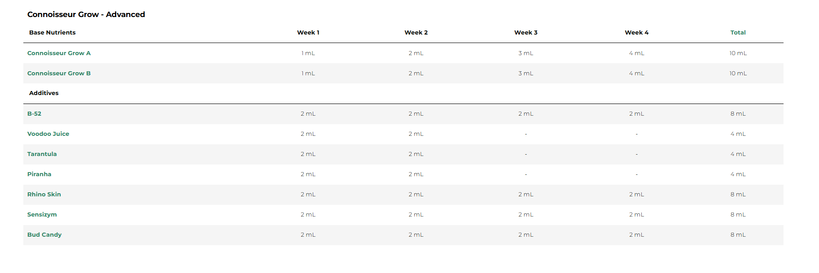Click the Rhino Skin link
Viewport: 819px width, 273px height.
pyautogui.click(x=44, y=195)
